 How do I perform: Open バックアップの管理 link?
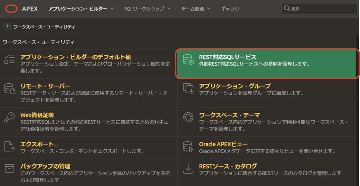point(45,166)
